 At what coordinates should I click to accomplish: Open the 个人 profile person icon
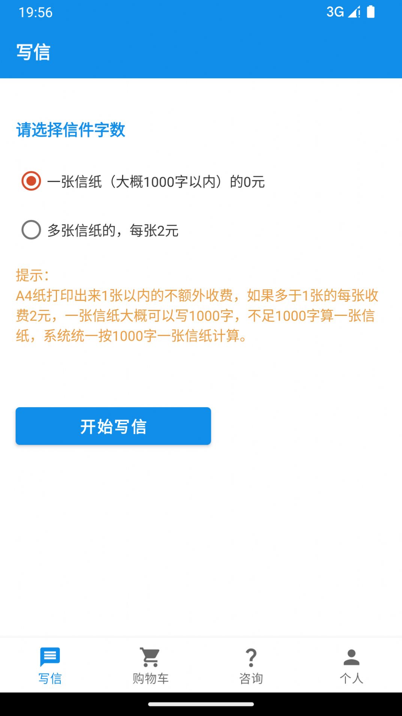click(351, 658)
